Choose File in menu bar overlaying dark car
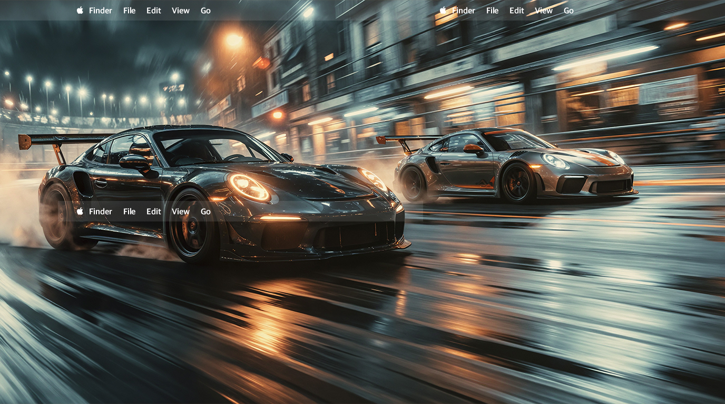This screenshot has height=404, width=725. click(x=130, y=211)
